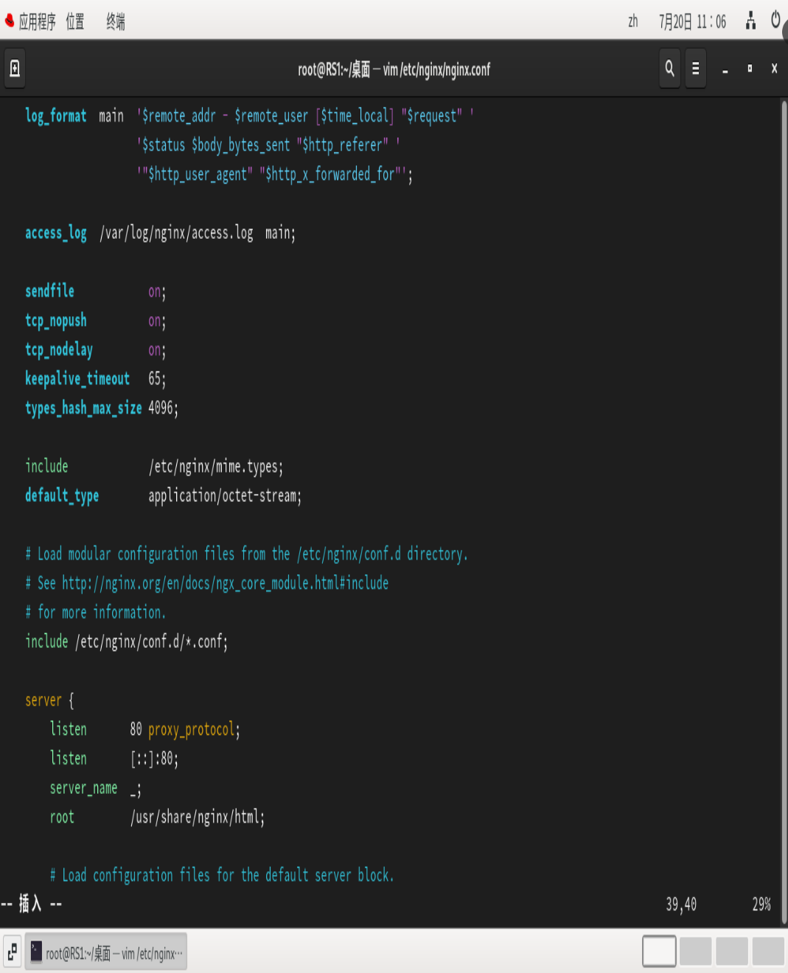Click /etc/nginx/mime.types; path
Viewport: 788px width, 973px height.
point(216,467)
